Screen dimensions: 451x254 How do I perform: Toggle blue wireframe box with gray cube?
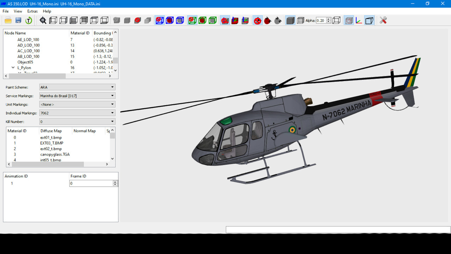tap(180, 20)
